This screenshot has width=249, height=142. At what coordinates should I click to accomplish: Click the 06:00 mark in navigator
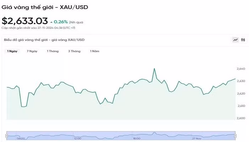point(21,138)
